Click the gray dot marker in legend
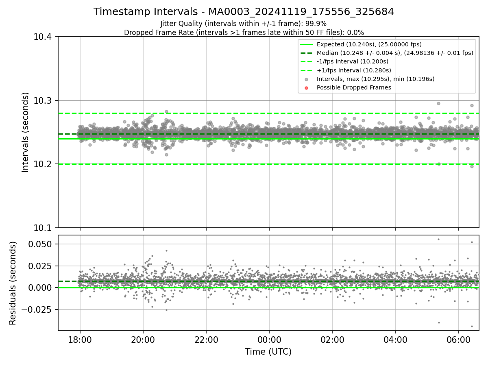This screenshot has width=488, height=366. pyautogui.click(x=307, y=79)
